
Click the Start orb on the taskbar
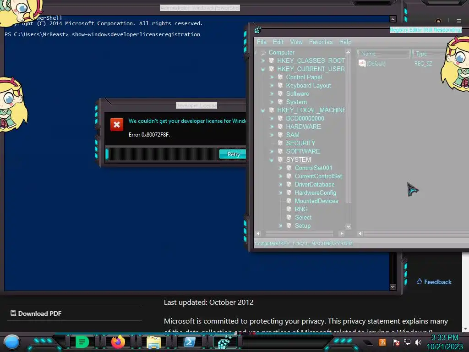pyautogui.click(x=11, y=342)
